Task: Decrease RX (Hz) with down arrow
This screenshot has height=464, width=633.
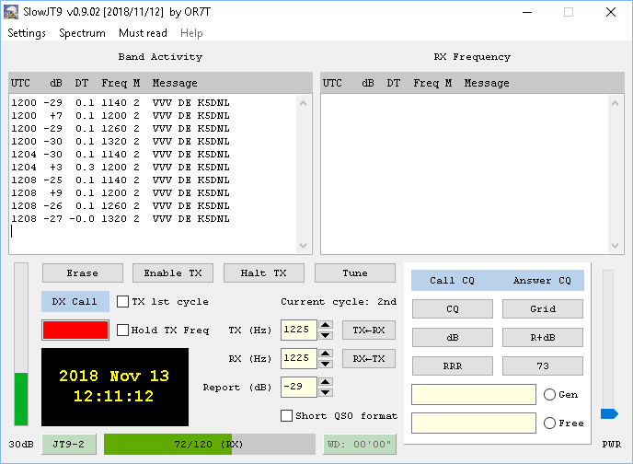Action: 326,364
